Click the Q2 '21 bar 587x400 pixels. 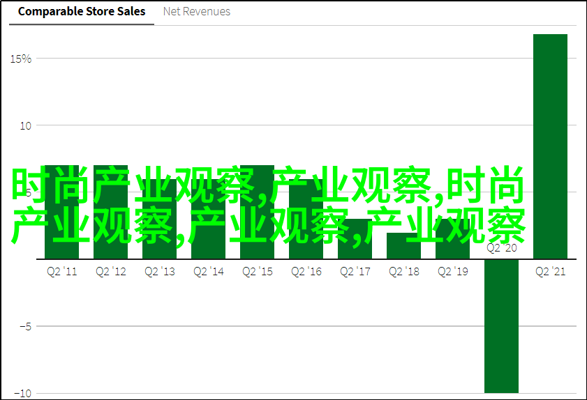pos(550,146)
